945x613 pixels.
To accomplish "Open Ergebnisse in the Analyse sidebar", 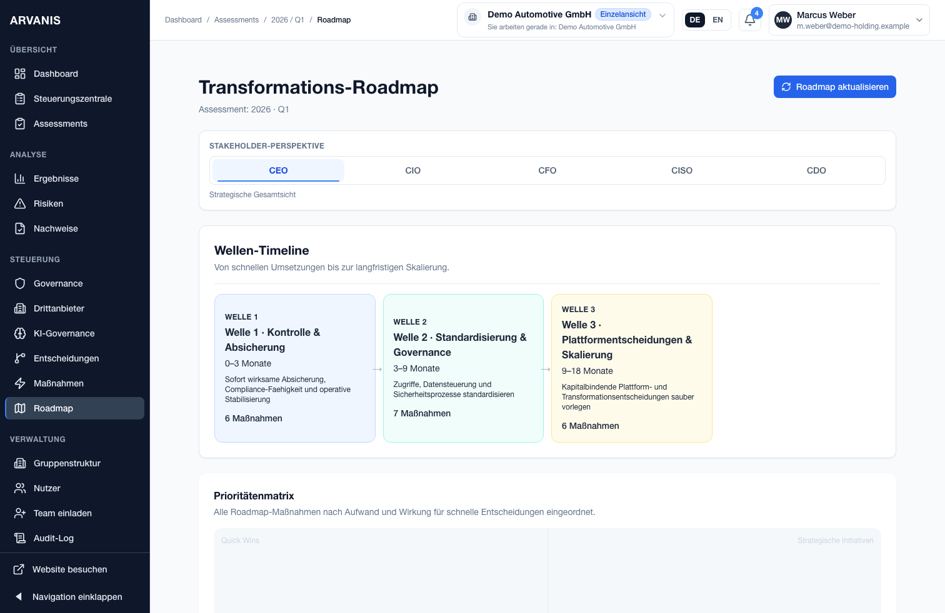I will 56,179.
